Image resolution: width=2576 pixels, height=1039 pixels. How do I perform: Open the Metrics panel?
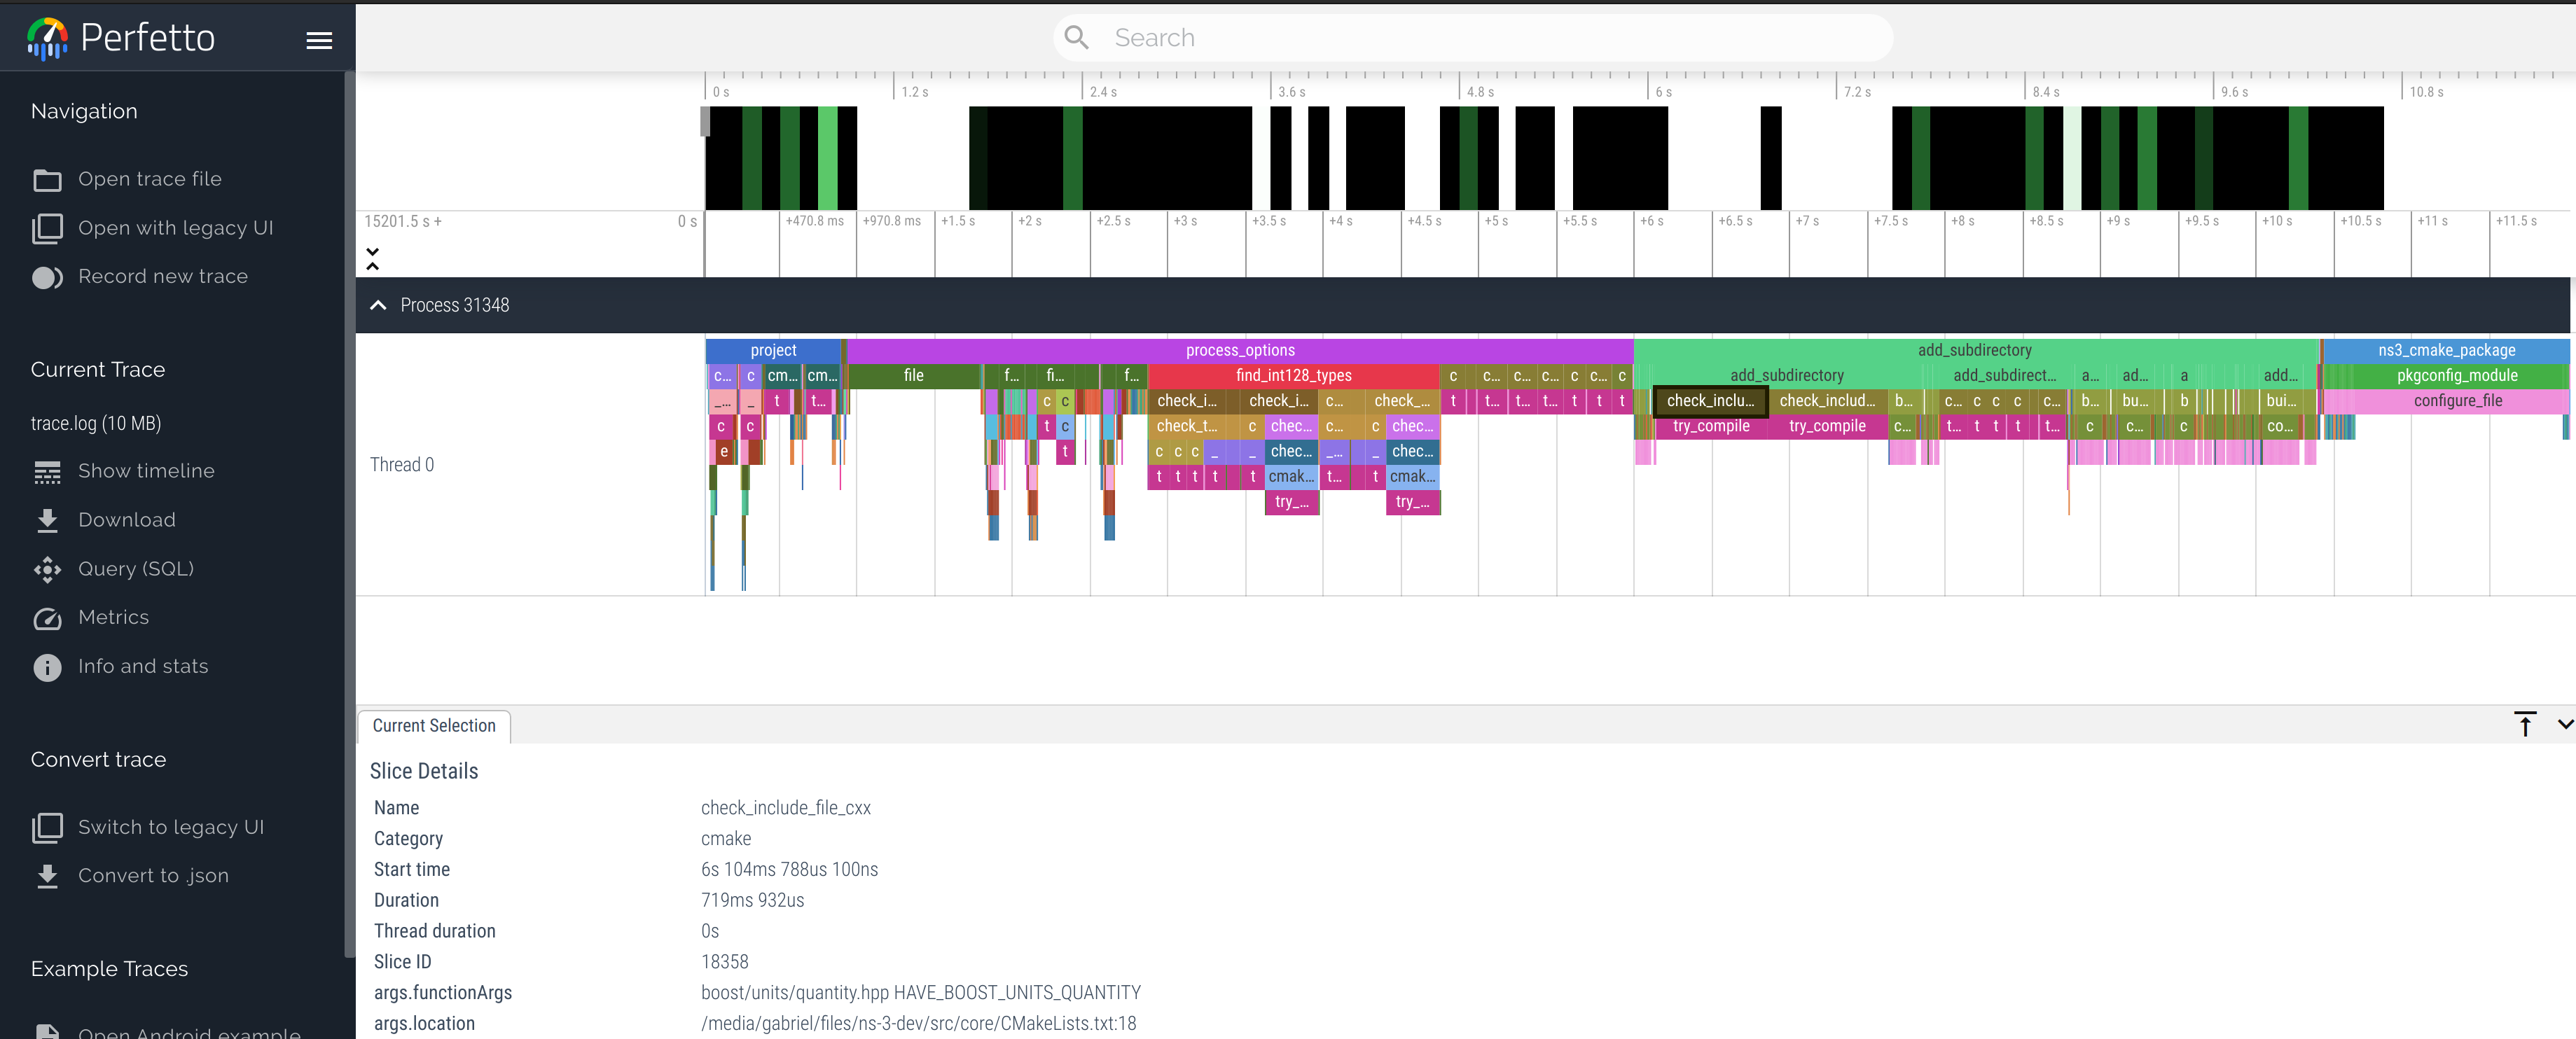(x=114, y=617)
